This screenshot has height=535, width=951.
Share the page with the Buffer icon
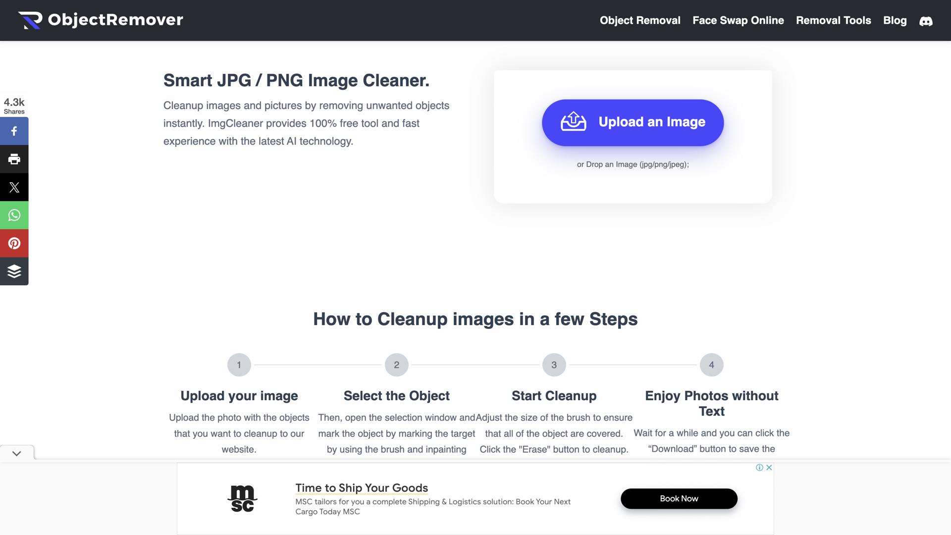click(x=14, y=271)
